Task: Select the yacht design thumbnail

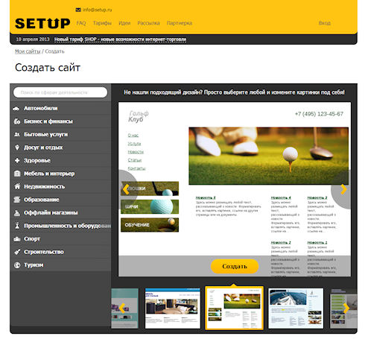Action: click(296, 308)
